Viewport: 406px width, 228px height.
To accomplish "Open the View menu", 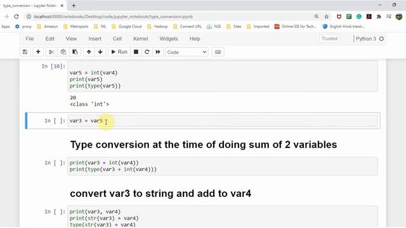I will [71, 39].
